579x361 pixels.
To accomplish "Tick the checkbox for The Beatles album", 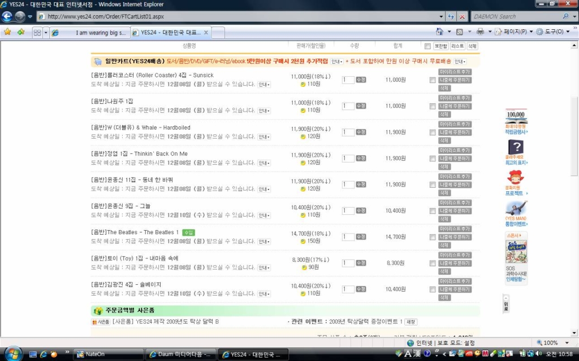I will (x=433, y=237).
